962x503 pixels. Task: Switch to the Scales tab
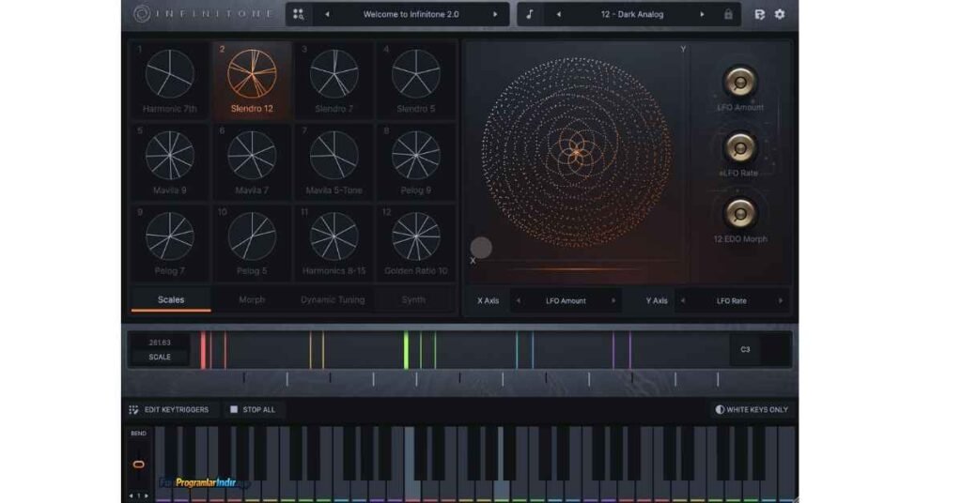(x=171, y=299)
